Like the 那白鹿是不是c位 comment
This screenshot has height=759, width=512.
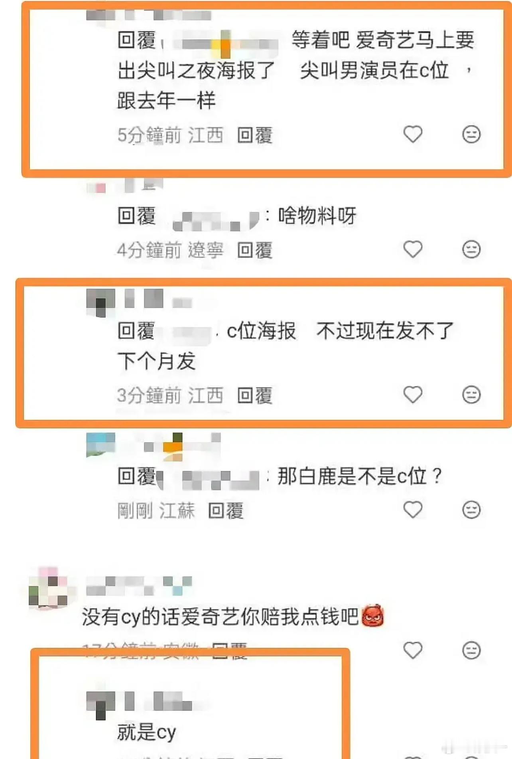pyautogui.click(x=413, y=510)
